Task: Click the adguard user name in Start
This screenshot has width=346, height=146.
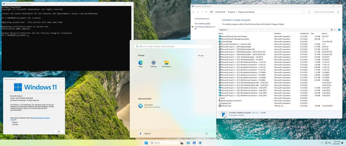Action: [x=147, y=134]
